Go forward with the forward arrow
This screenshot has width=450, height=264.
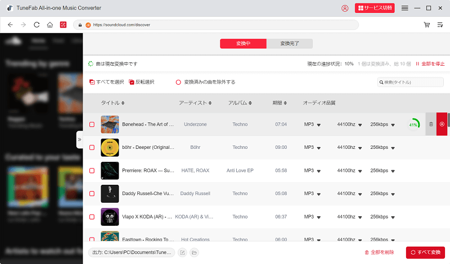[x=23, y=25]
